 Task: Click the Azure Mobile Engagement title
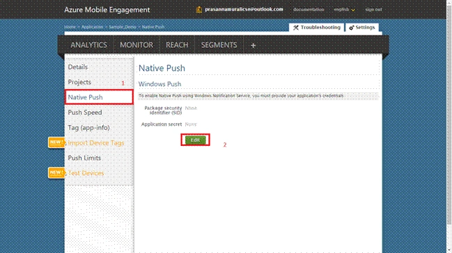point(107,10)
